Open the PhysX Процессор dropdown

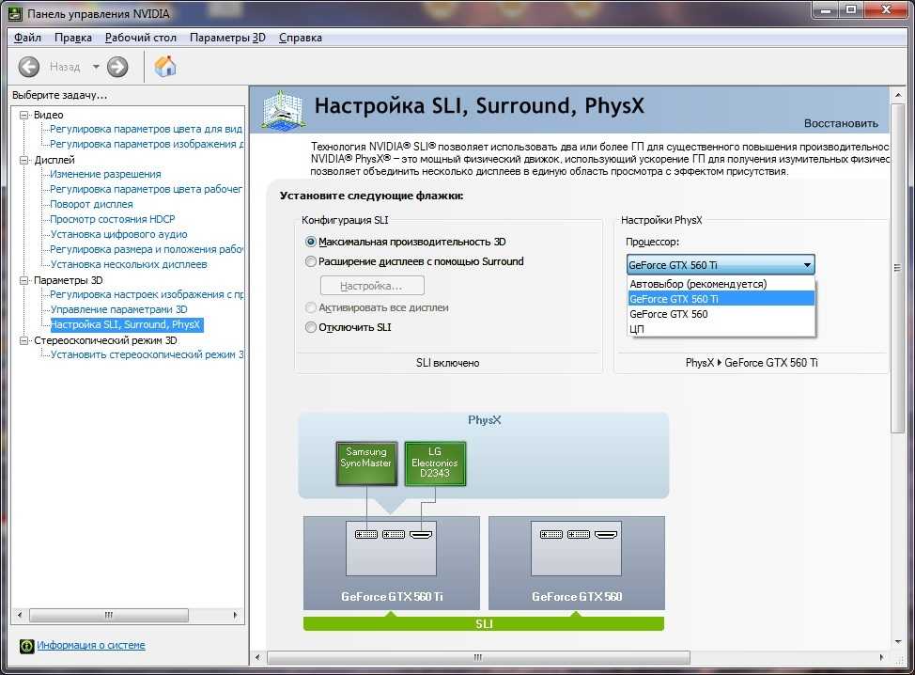coord(720,265)
